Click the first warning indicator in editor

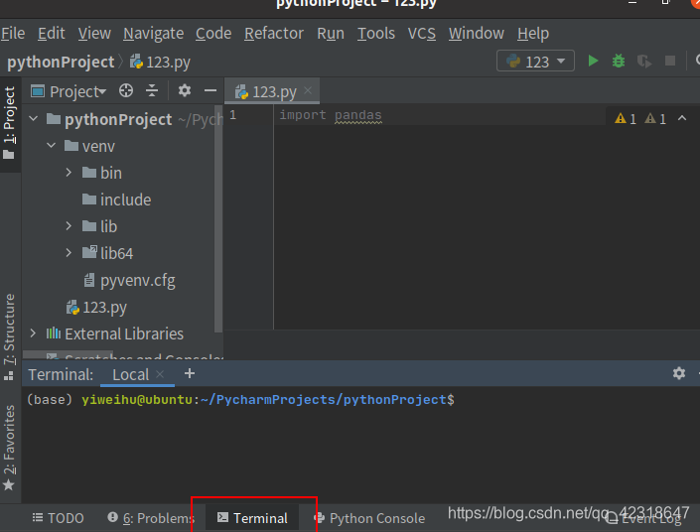(x=626, y=119)
